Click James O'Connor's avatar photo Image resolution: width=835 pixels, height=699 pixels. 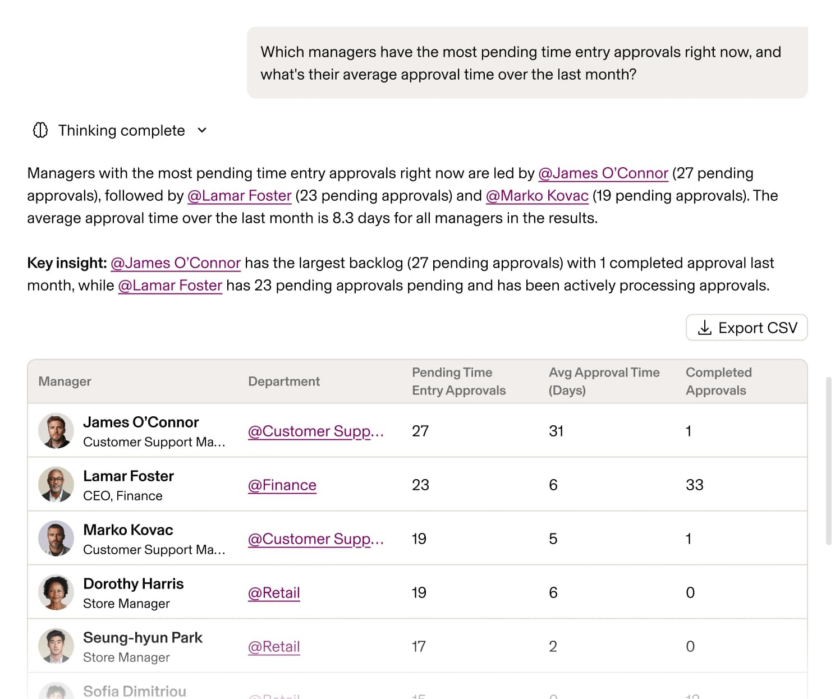(x=56, y=431)
